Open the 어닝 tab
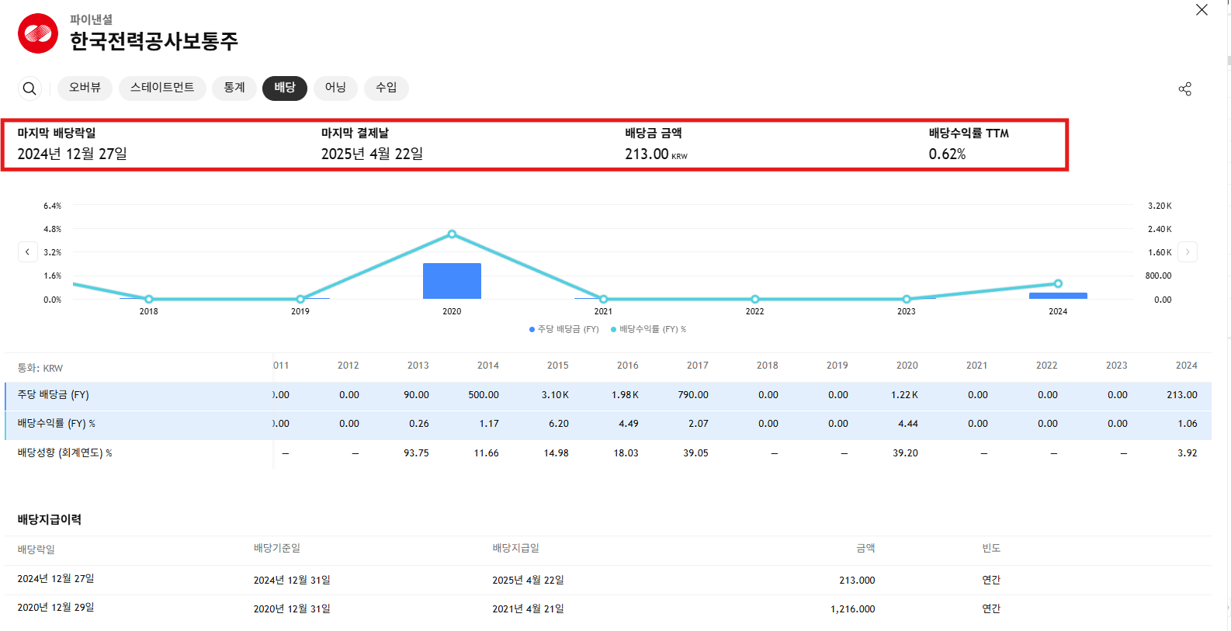This screenshot has height=631, width=1231. point(335,88)
